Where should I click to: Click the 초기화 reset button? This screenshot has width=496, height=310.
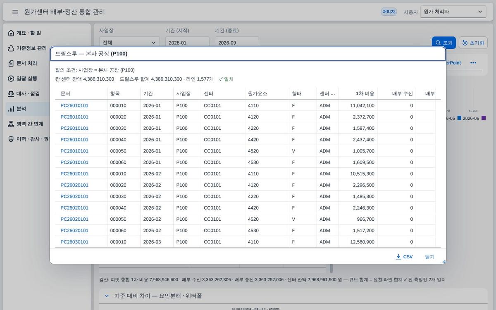click(x=473, y=43)
